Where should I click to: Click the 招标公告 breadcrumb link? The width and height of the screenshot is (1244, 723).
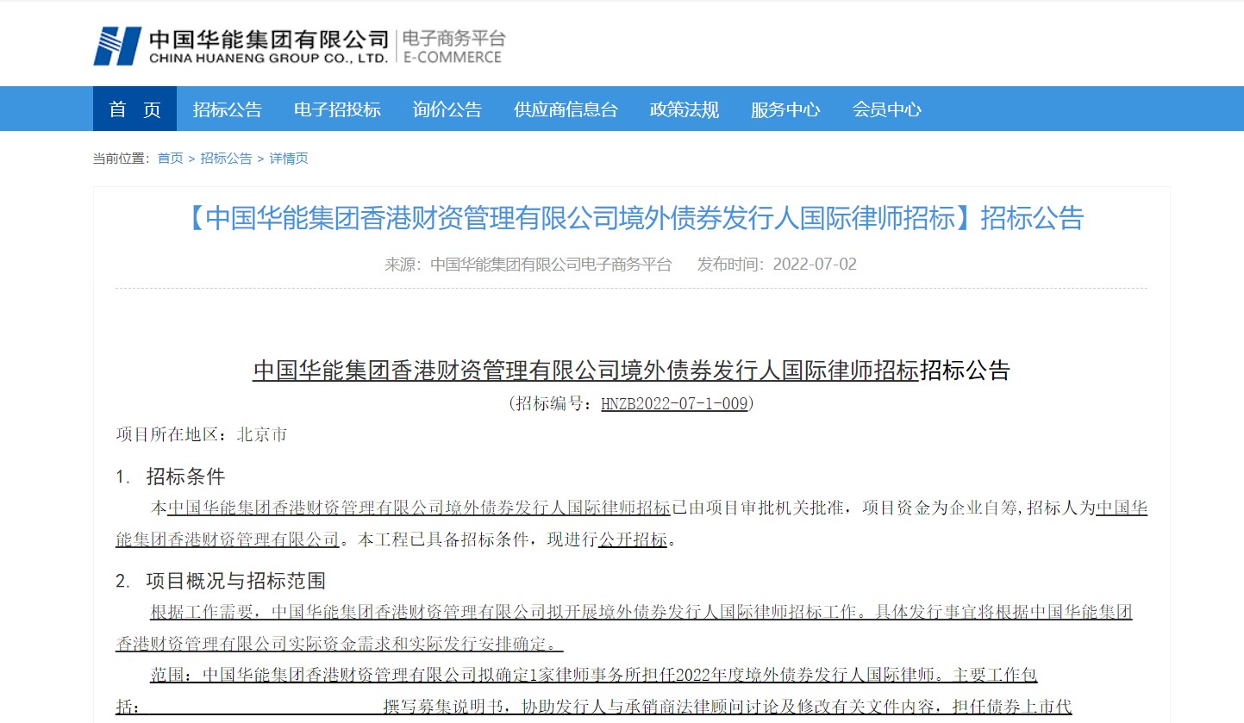coord(226,159)
